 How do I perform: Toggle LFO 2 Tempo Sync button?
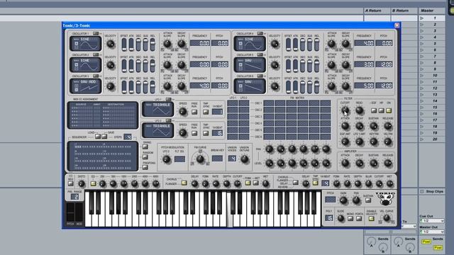pos(206,133)
